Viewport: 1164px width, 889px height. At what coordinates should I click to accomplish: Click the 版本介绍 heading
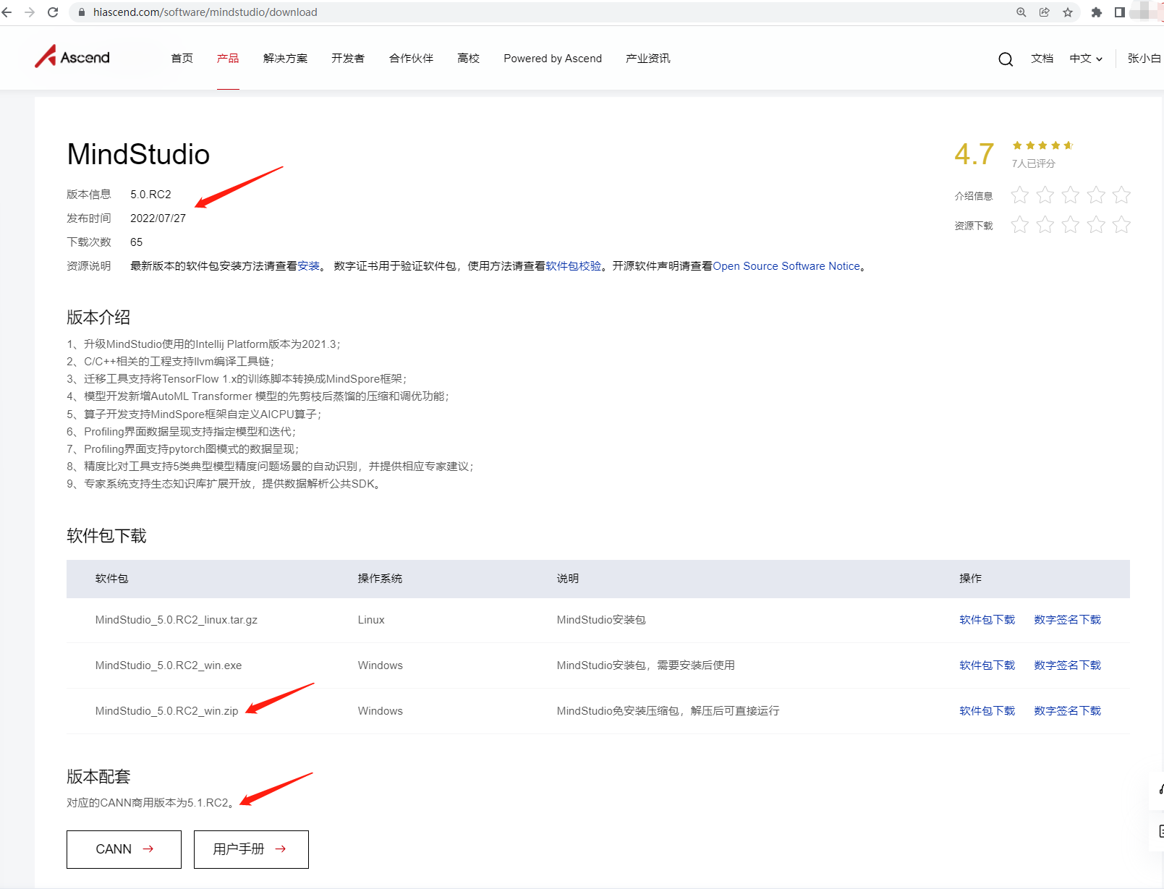coord(98,318)
